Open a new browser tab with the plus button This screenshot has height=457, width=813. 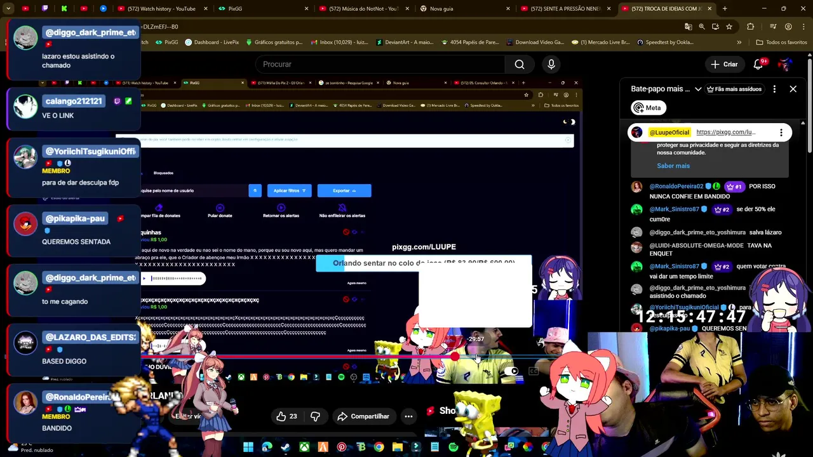tap(725, 8)
